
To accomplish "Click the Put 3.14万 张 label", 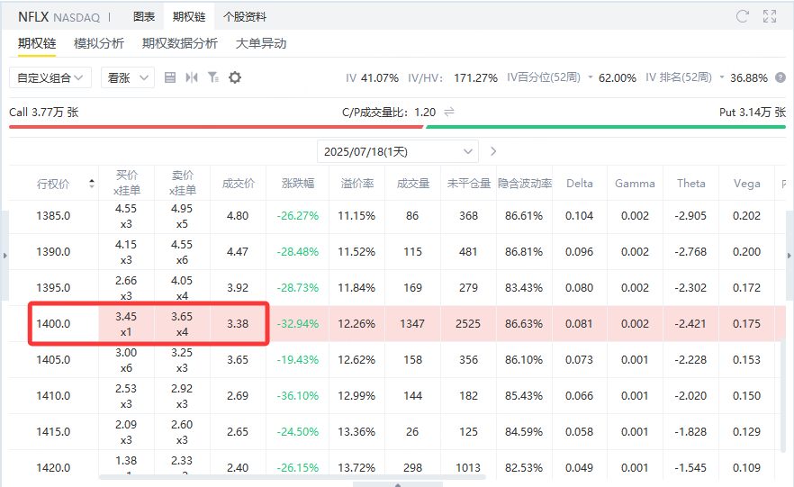I will point(753,112).
